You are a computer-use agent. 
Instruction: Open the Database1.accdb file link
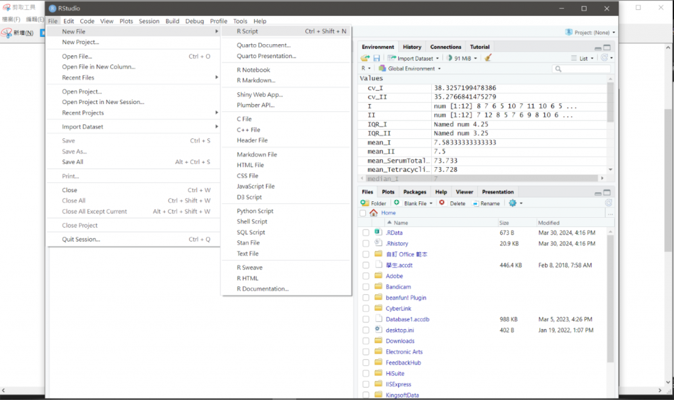click(x=407, y=320)
